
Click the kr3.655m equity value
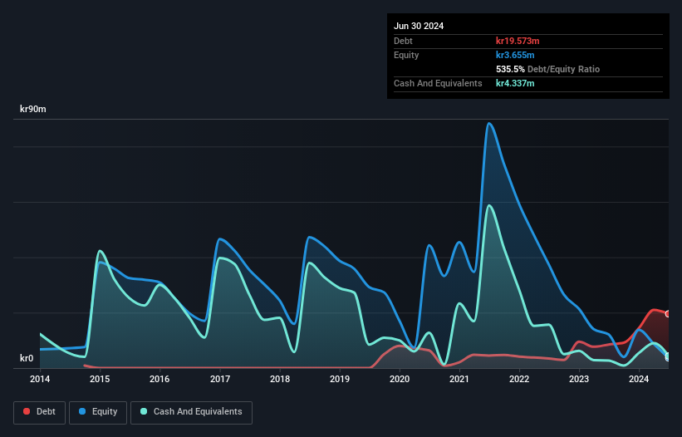(x=515, y=55)
